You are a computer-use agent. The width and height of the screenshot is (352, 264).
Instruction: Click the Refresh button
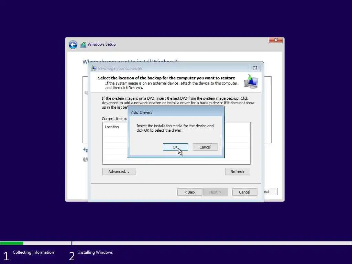(x=237, y=172)
